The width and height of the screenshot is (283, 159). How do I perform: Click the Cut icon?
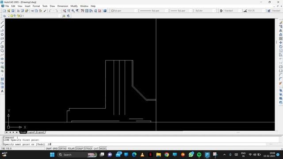(x=32, y=11)
